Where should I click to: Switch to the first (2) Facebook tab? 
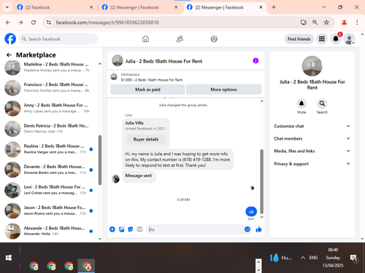point(55,7)
